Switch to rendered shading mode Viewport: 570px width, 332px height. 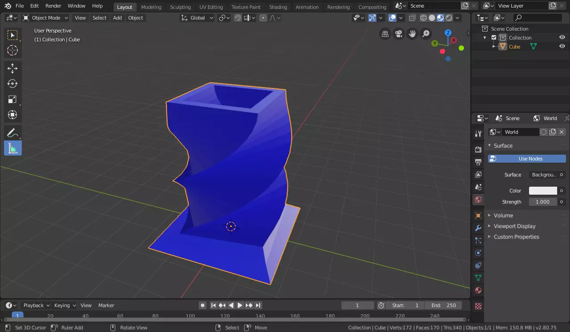(x=449, y=18)
